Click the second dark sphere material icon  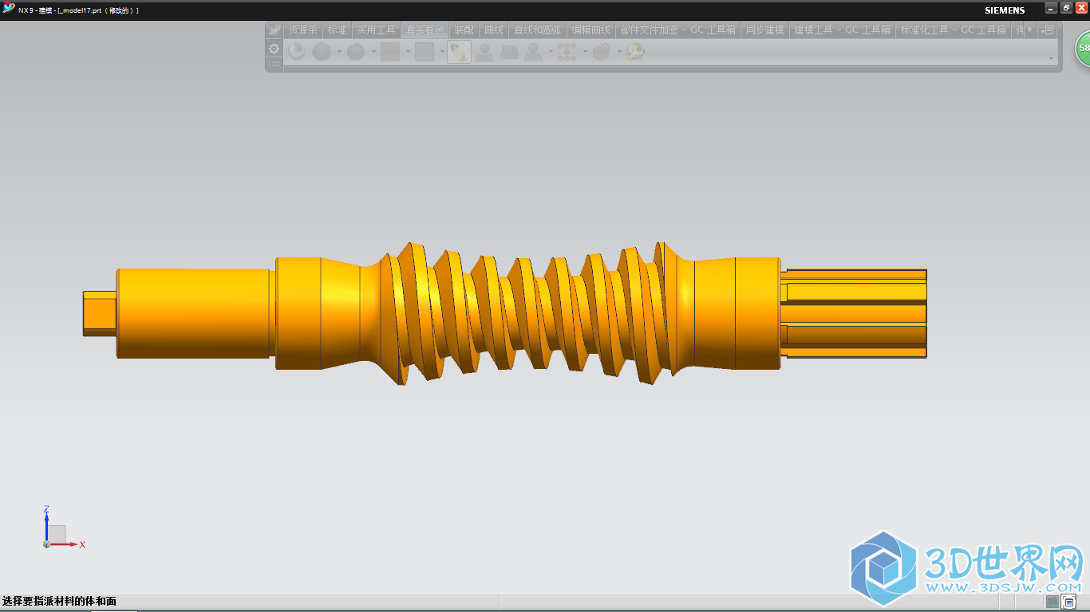322,52
